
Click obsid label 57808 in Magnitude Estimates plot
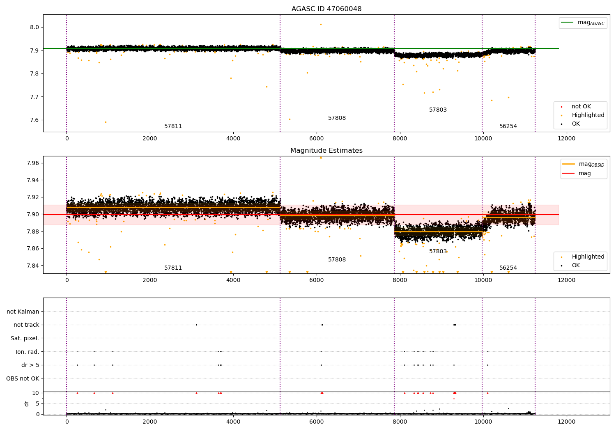337,260
